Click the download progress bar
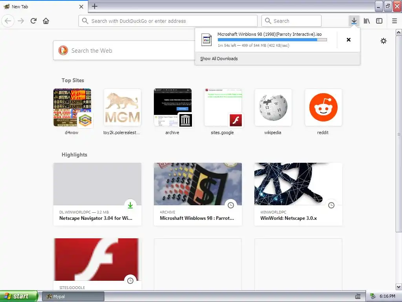 [x=272, y=40]
